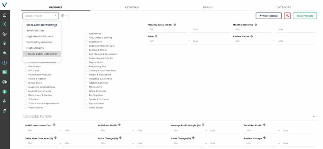Screen dimensions: 323x149
Task: Click help icon next to Price Change (%)
Action: click(x=120, y=138)
